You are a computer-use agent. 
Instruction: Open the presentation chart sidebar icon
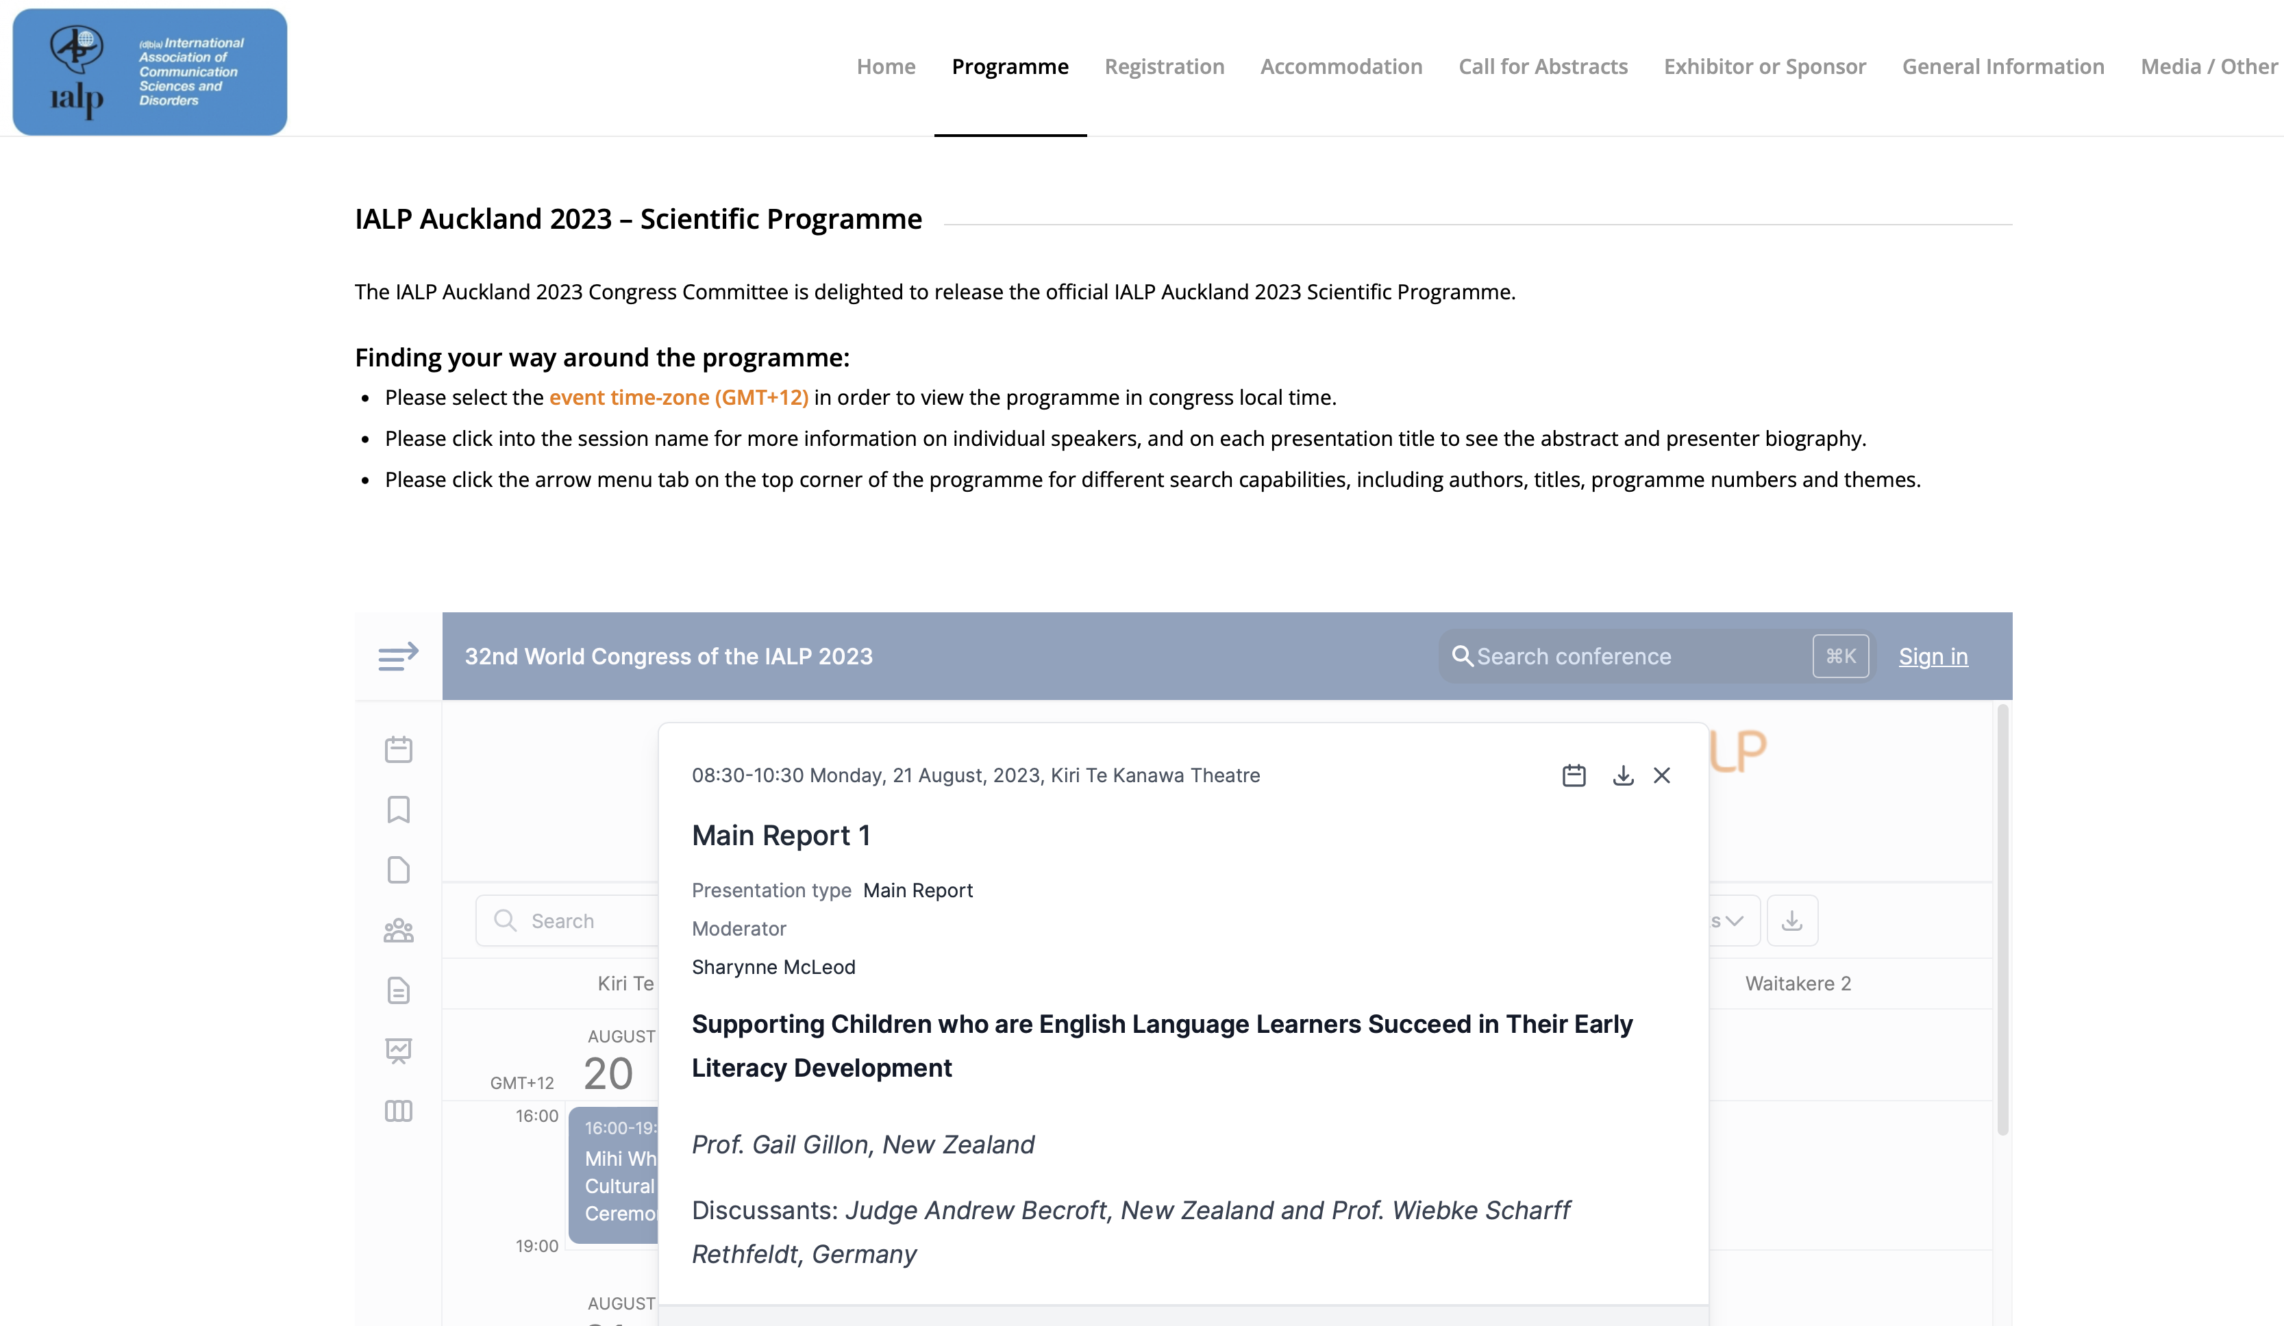tap(398, 1051)
